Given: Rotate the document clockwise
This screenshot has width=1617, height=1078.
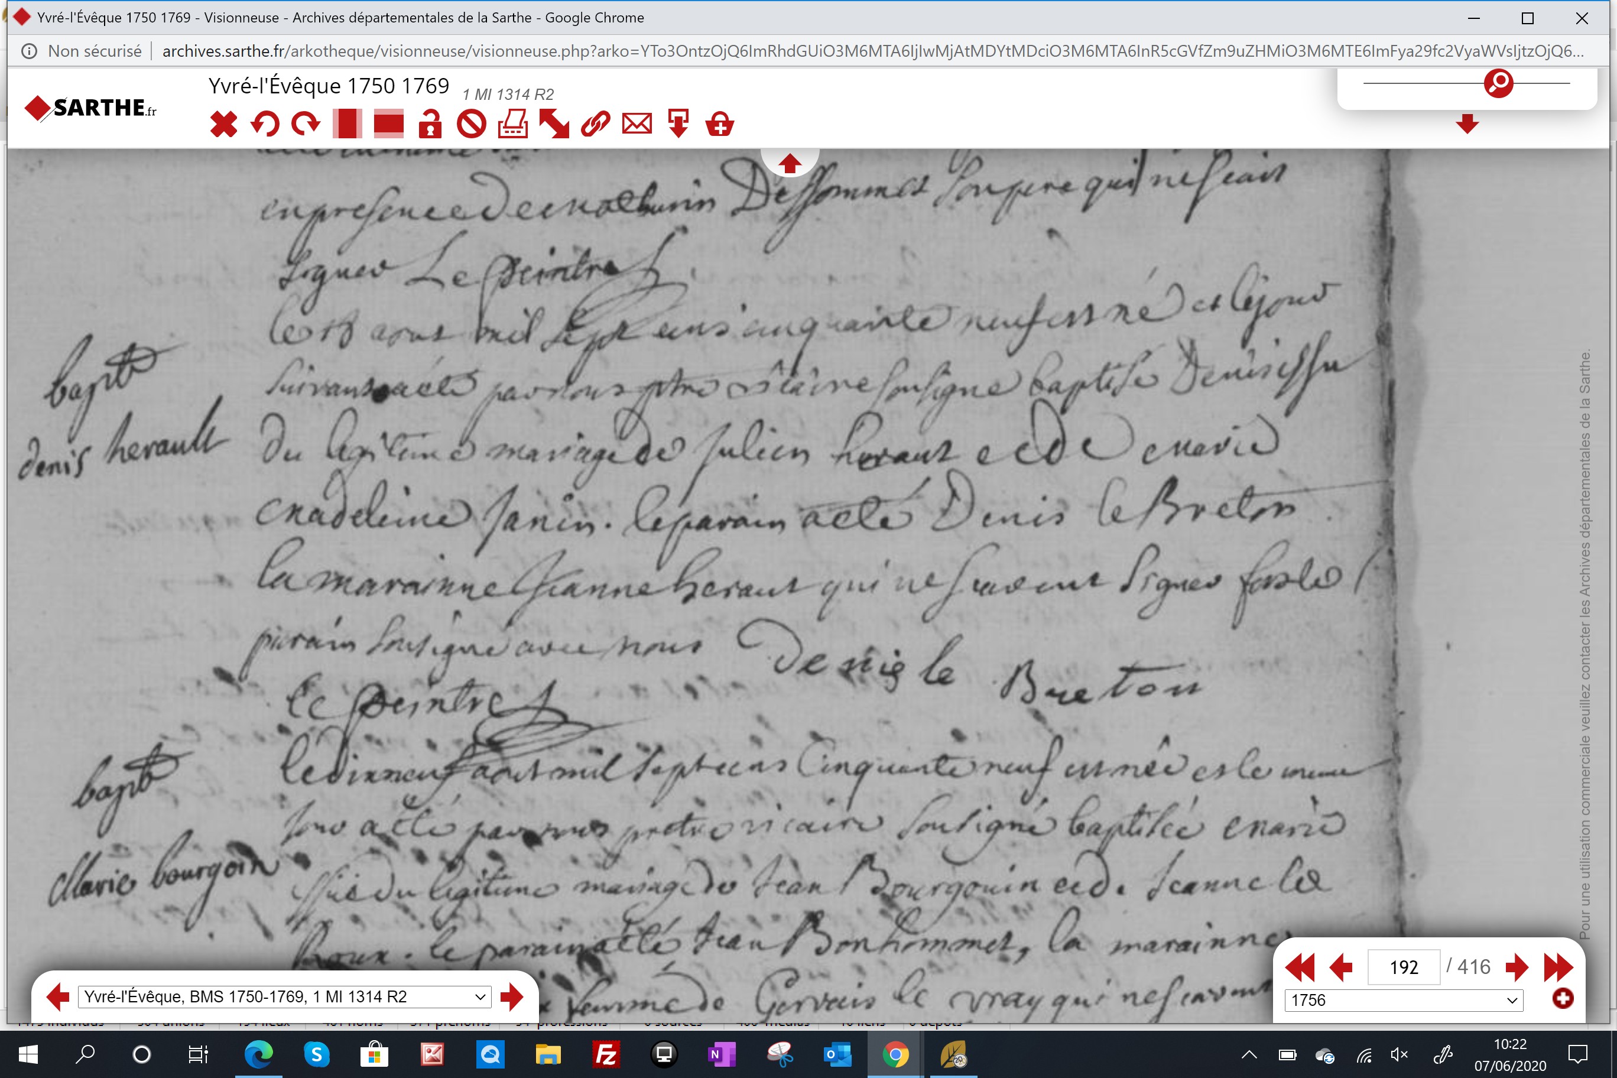Looking at the screenshot, I should pyautogui.click(x=306, y=125).
